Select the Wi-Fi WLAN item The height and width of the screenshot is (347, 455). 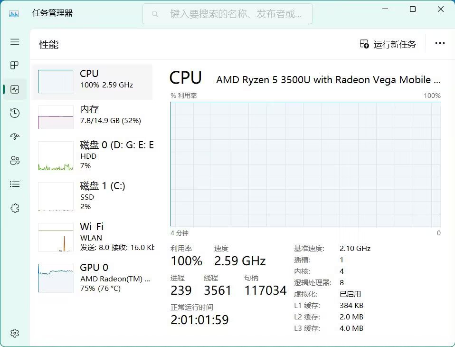[92, 237]
